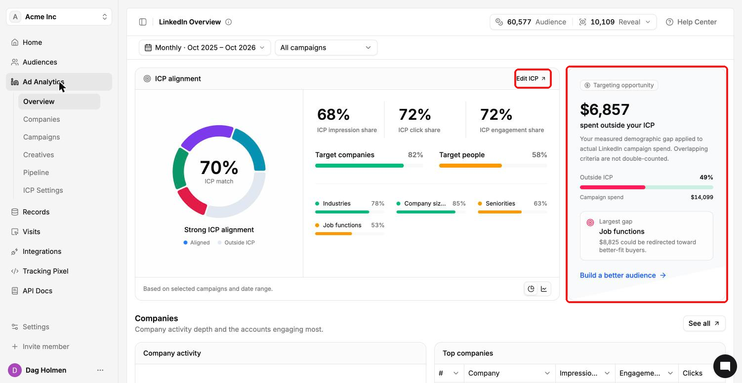This screenshot has width=742, height=383.
Task: Switch to line chart view icon
Action: tap(544, 289)
